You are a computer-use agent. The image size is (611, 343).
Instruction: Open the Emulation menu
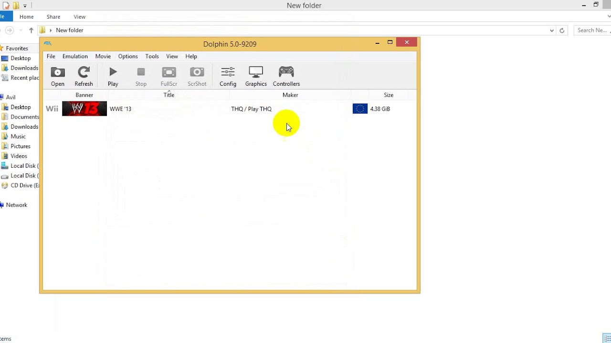coord(75,56)
